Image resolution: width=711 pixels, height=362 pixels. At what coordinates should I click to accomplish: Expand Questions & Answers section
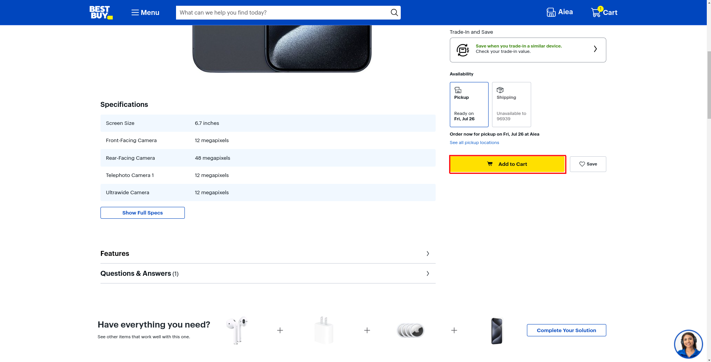268,274
